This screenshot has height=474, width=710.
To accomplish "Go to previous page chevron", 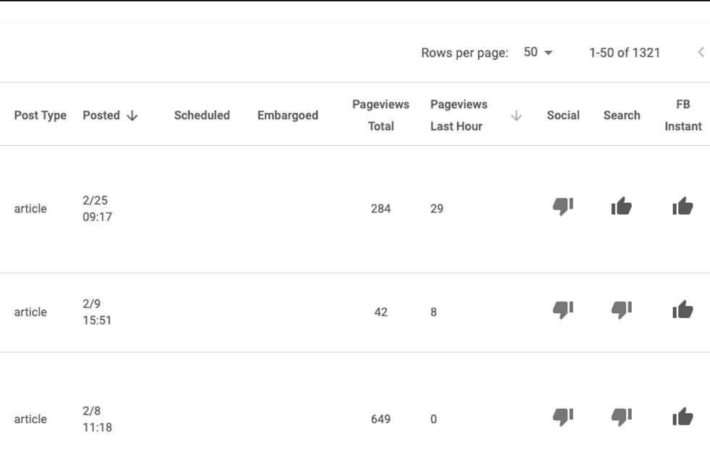I will click(x=701, y=52).
